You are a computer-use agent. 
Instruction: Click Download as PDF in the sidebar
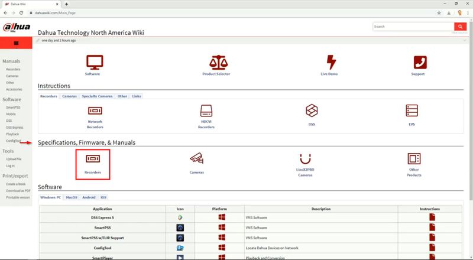pyautogui.click(x=18, y=191)
